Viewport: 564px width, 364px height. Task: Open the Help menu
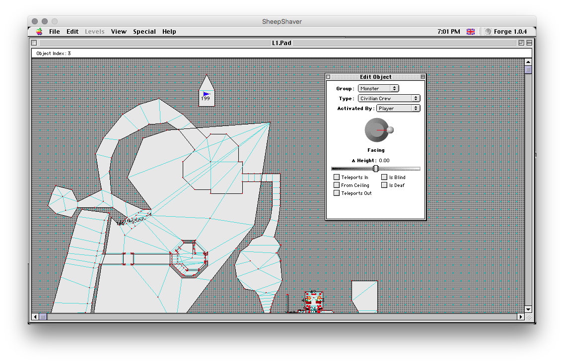(x=169, y=32)
